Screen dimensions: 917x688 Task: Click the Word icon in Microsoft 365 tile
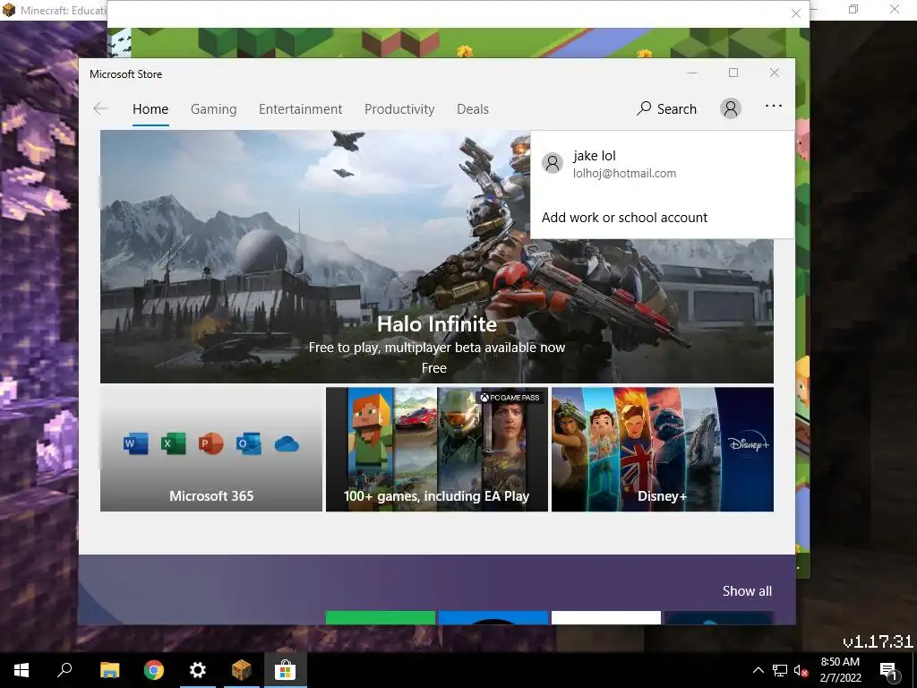pos(136,443)
